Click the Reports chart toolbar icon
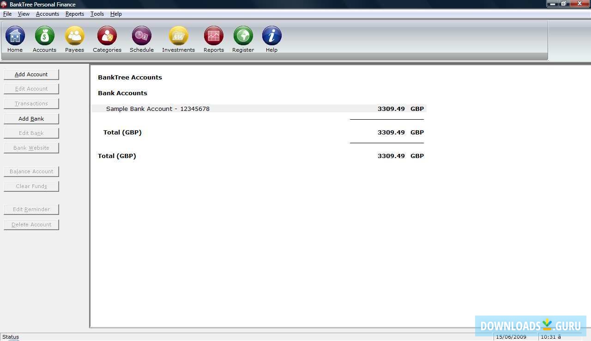Image resolution: width=591 pixels, height=341 pixels. [213, 36]
